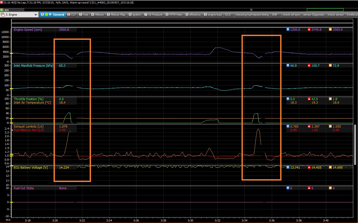Click the Inlet Manifold Pressure minimum icon

click(x=288, y=65)
